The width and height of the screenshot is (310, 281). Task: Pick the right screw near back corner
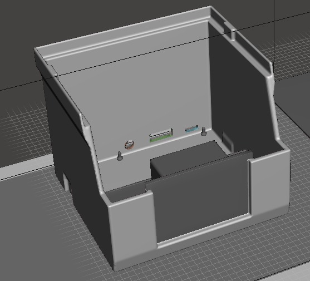pyautogui.click(x=204, y=131)
